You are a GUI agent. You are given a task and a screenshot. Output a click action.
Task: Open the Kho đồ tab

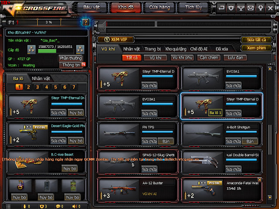[126, 7]
